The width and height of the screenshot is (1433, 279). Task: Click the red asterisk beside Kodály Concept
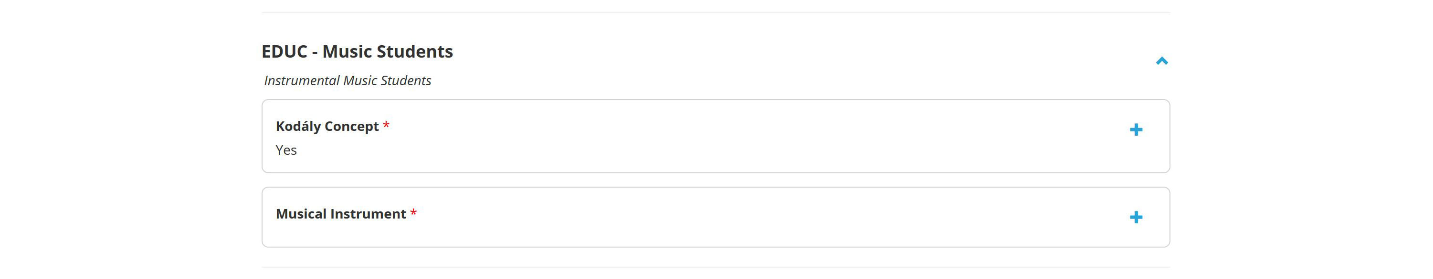pyautogui.click(x=386, y=125)
